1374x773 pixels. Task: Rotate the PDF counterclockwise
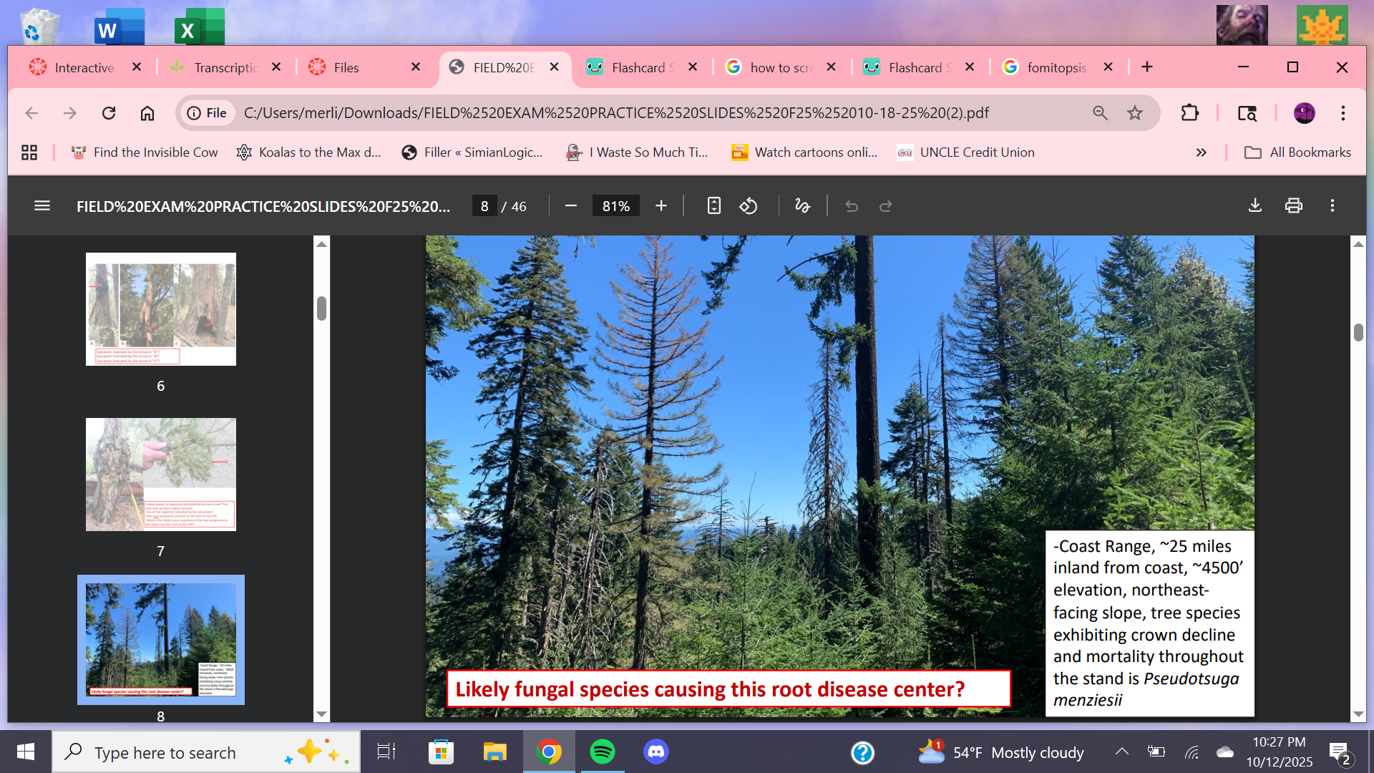pos(749,206)
